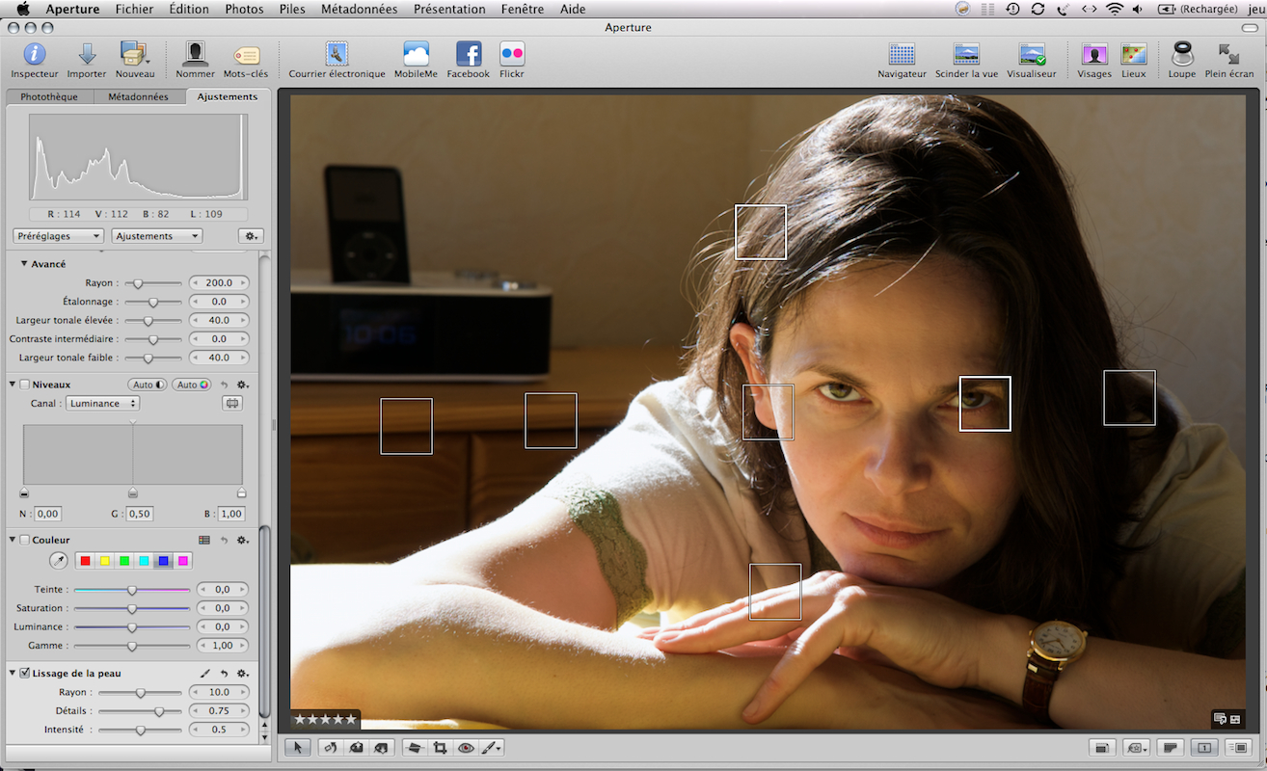Select the yellow color swatch
The height and width of the screenshot is (771, 1267).
point(105,561)
